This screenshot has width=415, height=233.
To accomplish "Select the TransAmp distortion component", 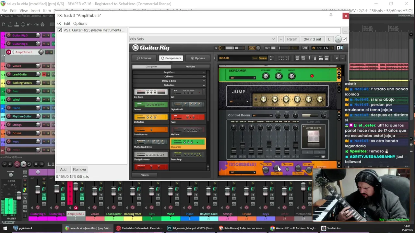I will click(x=188, y=156).
